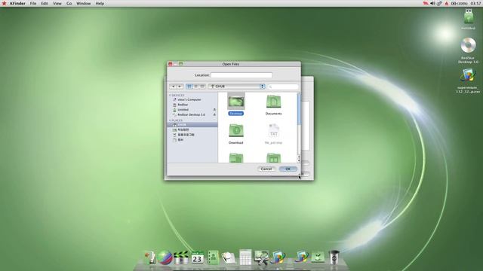Select RedStar Desktop 3.0 in sidebar
The width and height of the screenshot is (483, 271).
coord(191,114)
